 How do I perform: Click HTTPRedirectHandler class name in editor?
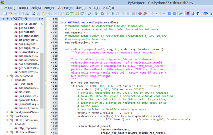click(83, 23)
